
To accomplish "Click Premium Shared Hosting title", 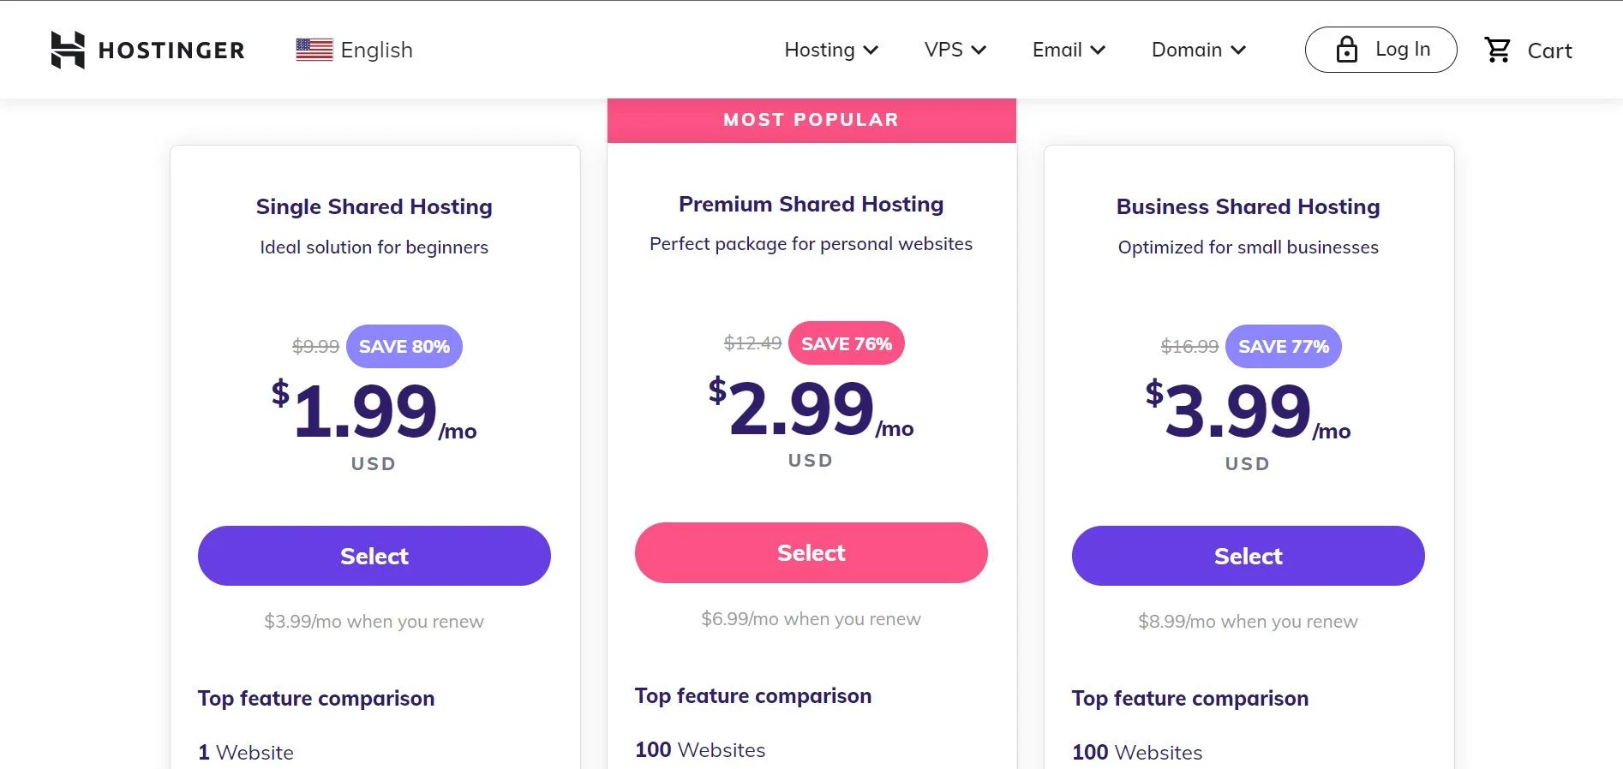I will pos(810,204).
